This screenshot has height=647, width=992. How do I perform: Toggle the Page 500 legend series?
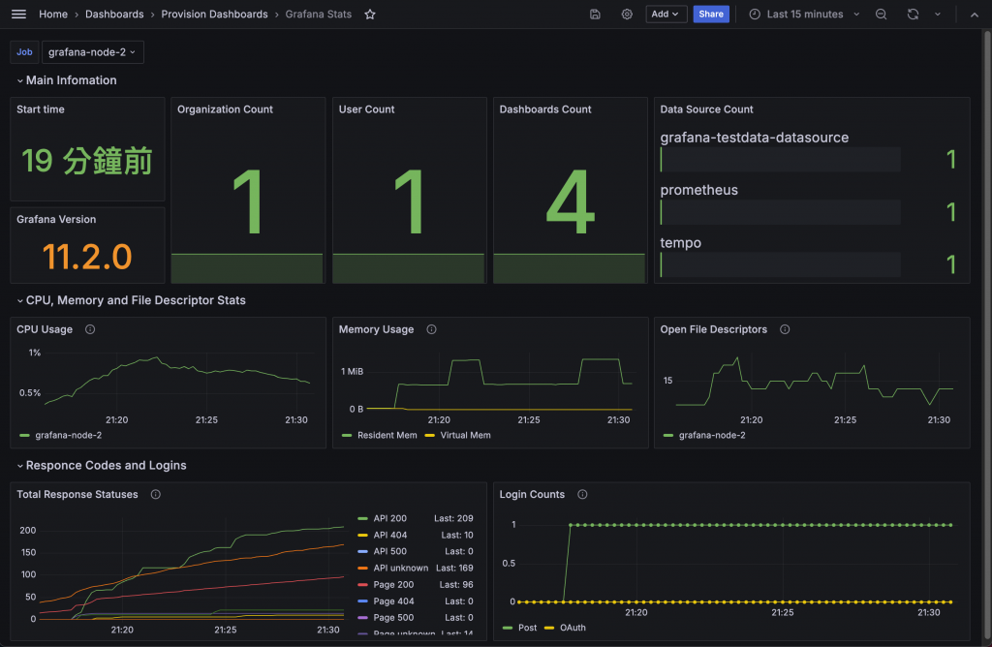tap(393, 617)
